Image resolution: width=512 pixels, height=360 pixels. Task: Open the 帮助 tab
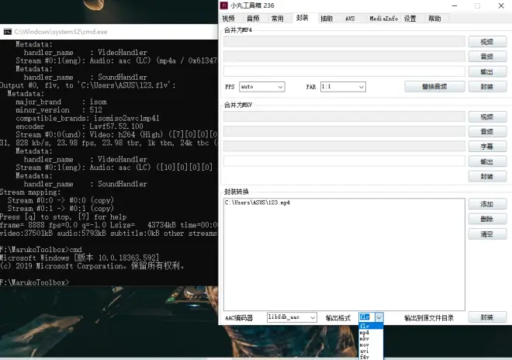point(434,19)
